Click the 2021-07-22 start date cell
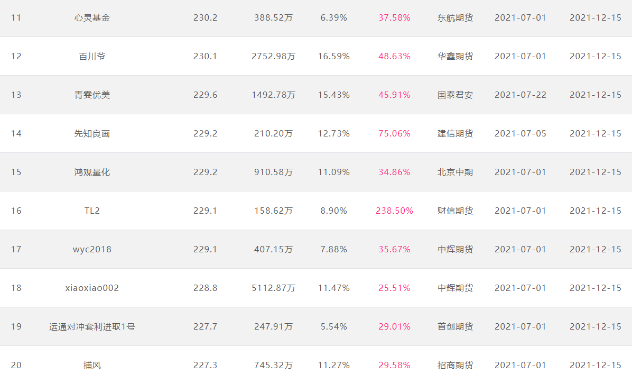Image resolution: width=632 pixels, height=383 pixels. [521, 95]
